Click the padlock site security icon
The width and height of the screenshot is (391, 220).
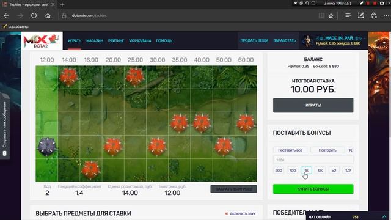[64, 16]
